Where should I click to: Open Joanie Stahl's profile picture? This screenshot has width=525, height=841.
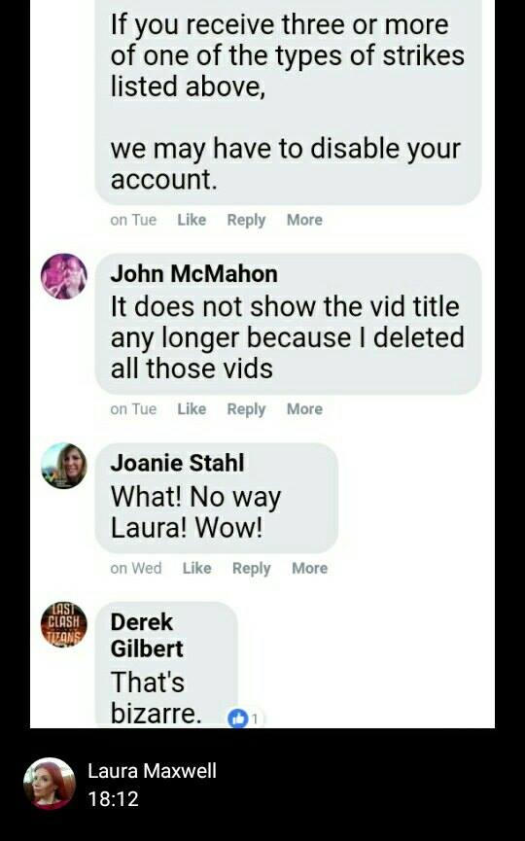pyautogui.click(x=64, y=466)
